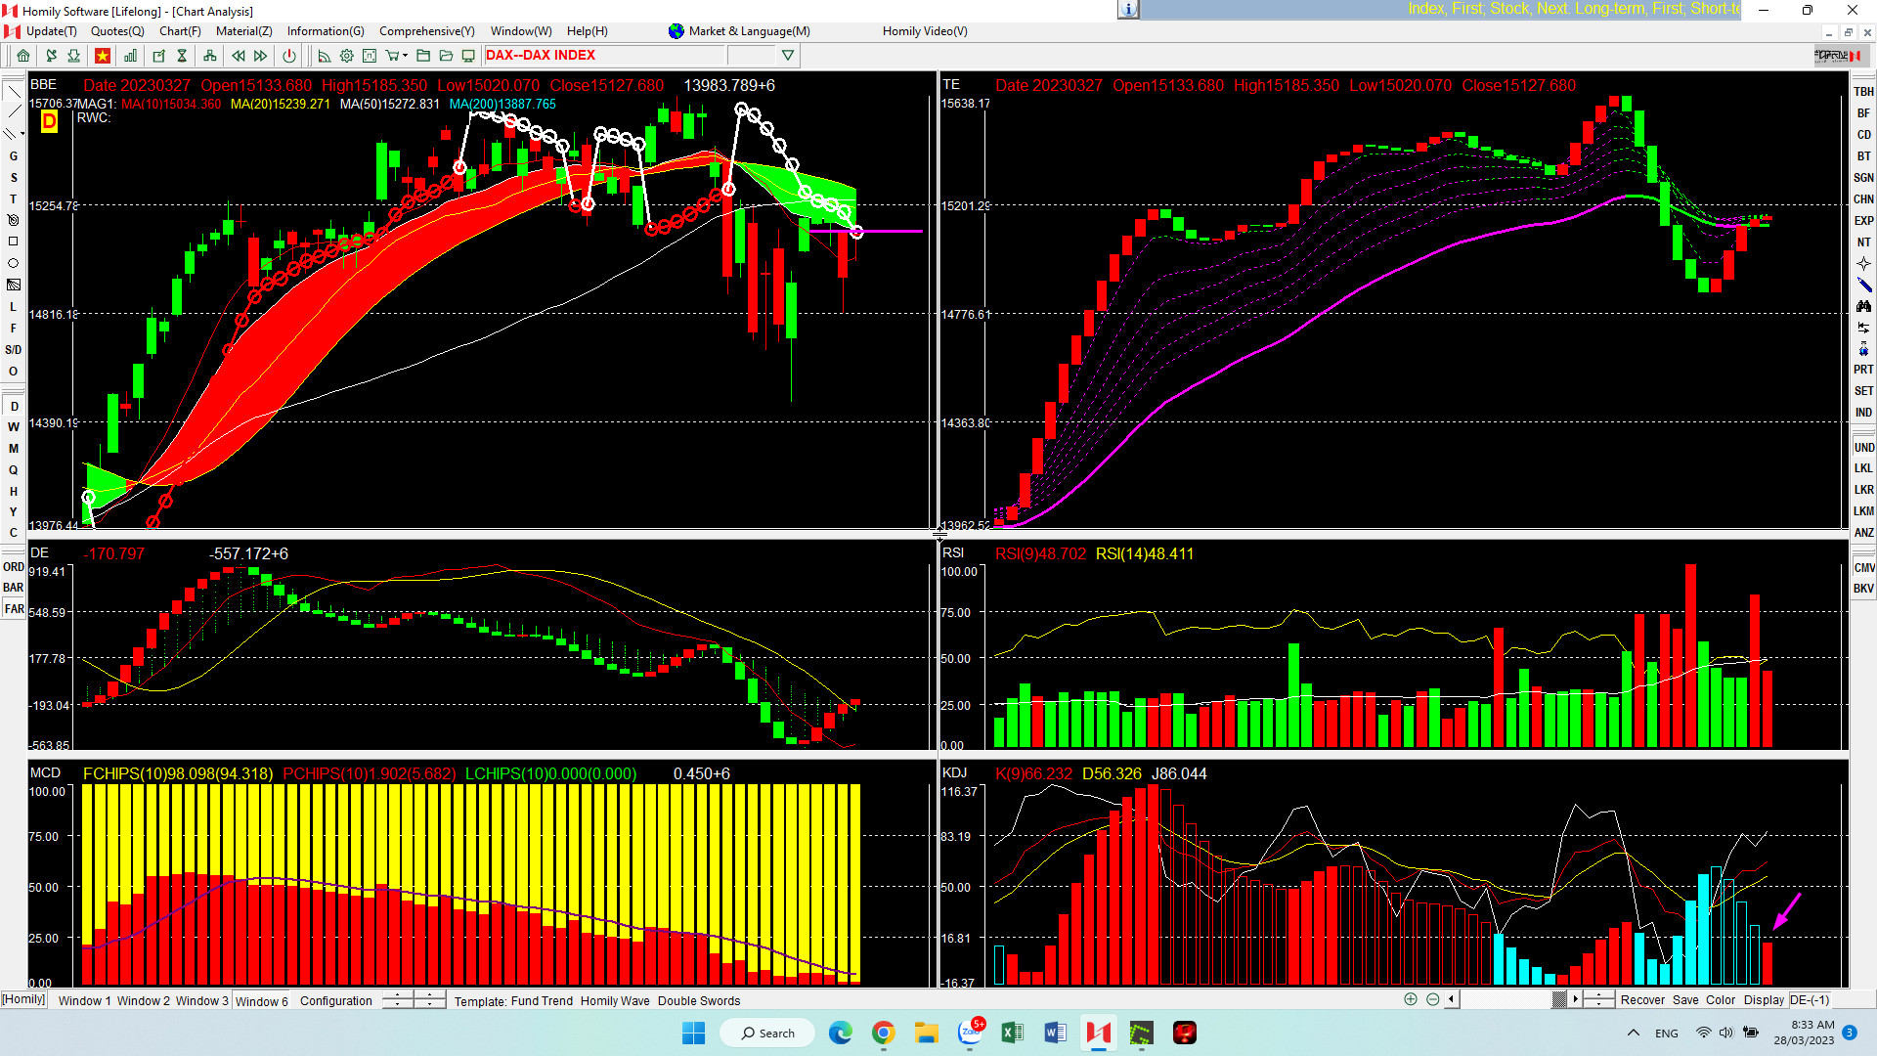Click the Recover button
Viewport: 1877px width, 1056px height.
tap(1642, 999)
